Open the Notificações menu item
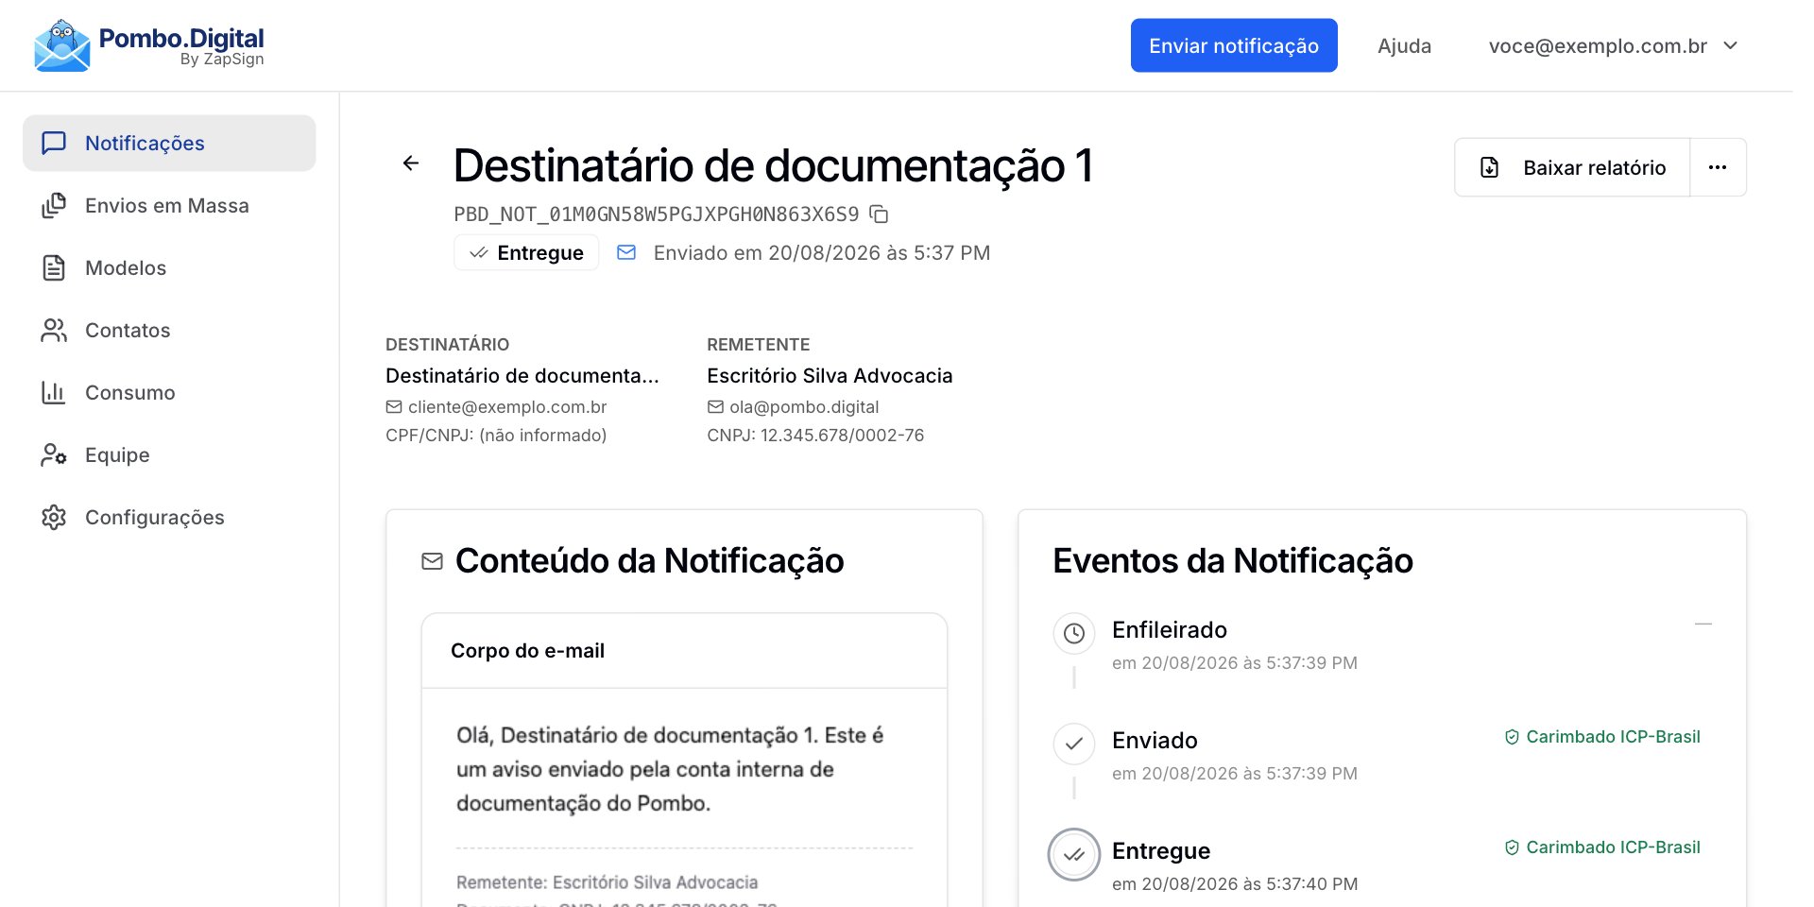This screenshot has width=1814, height=907. 169,143
